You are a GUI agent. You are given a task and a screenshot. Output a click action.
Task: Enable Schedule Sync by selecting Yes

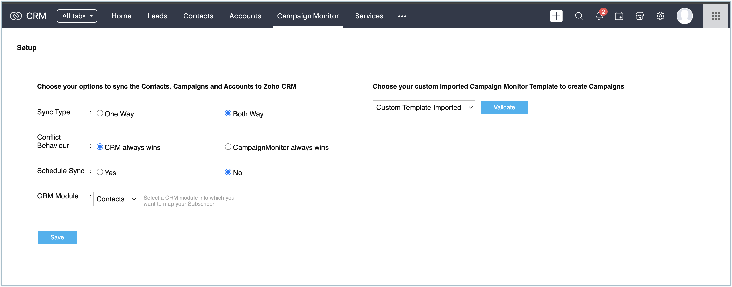[100, 172]
